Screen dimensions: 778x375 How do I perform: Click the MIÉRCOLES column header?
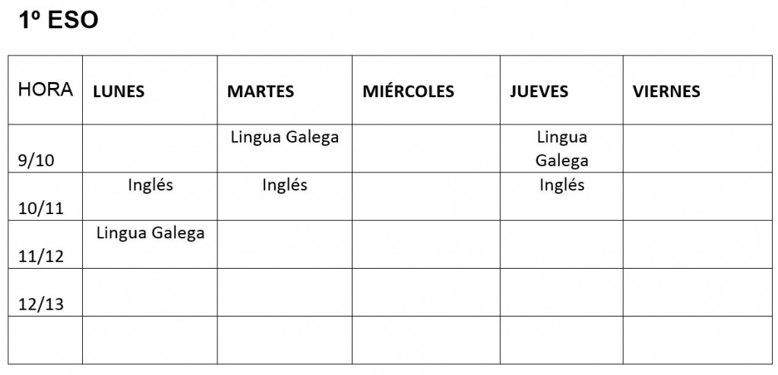(408, 92)
